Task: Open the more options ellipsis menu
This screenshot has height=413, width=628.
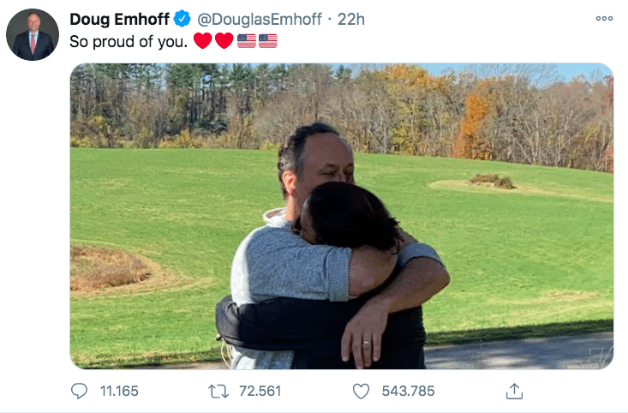Action: (x=604, y=19)
